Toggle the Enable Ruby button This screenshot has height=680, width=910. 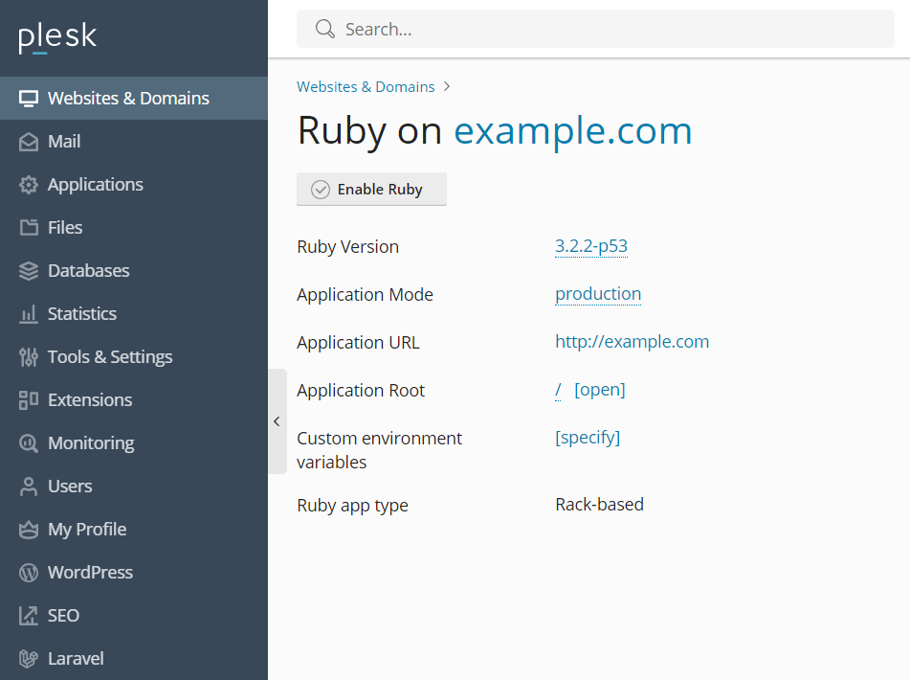click(371, 190)
